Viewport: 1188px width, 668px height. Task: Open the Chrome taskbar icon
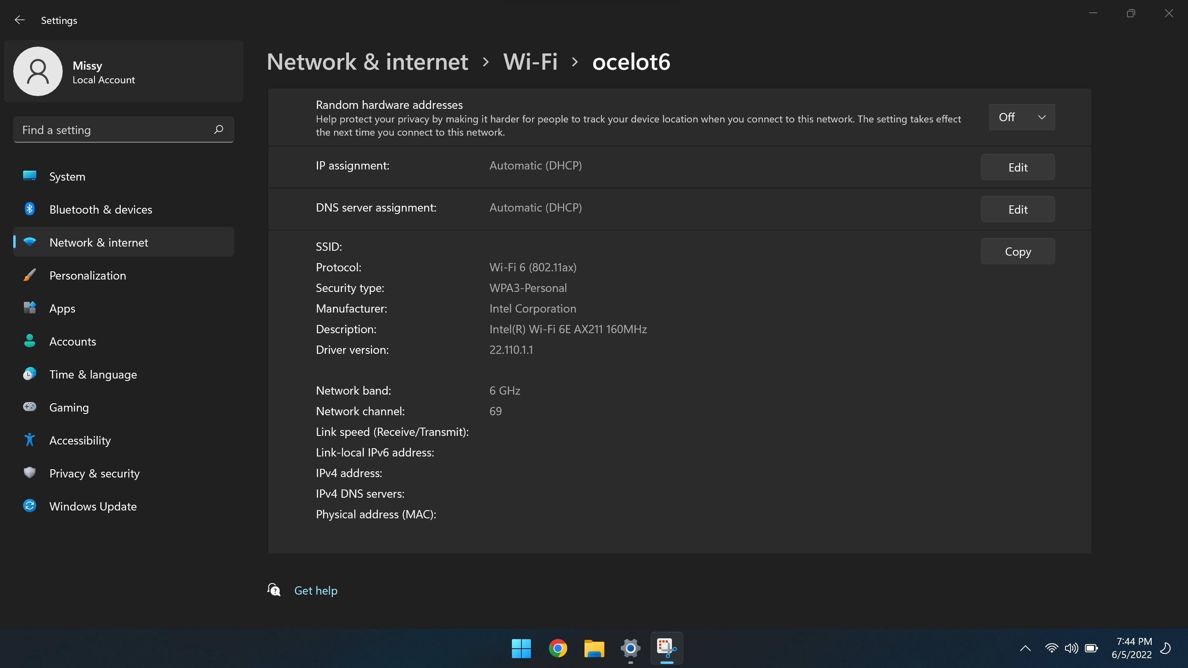point(558,648)
